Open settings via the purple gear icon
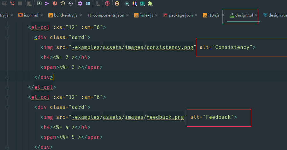The height and width of the screenshot is (150, 287). click(80, 3)
